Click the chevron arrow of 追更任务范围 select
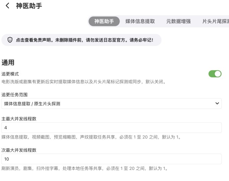229x181 pixels. pyautogui.click(x=217, y=104)
